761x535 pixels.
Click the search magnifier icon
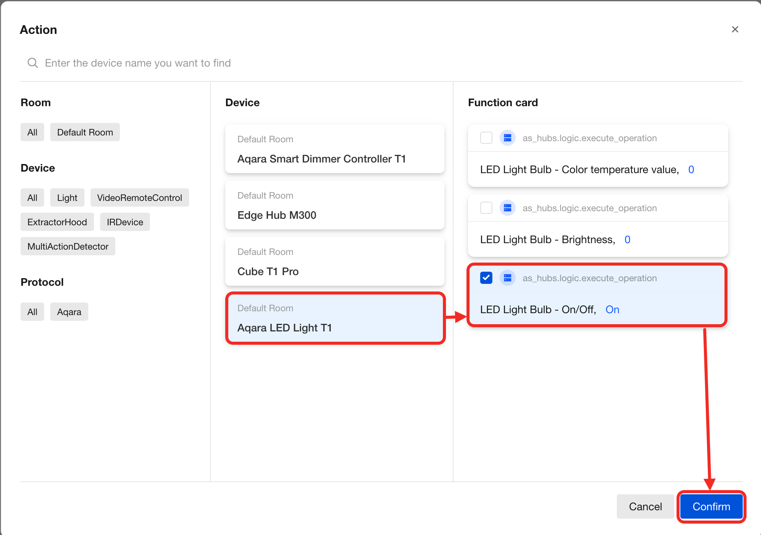(x=33, y=63)
